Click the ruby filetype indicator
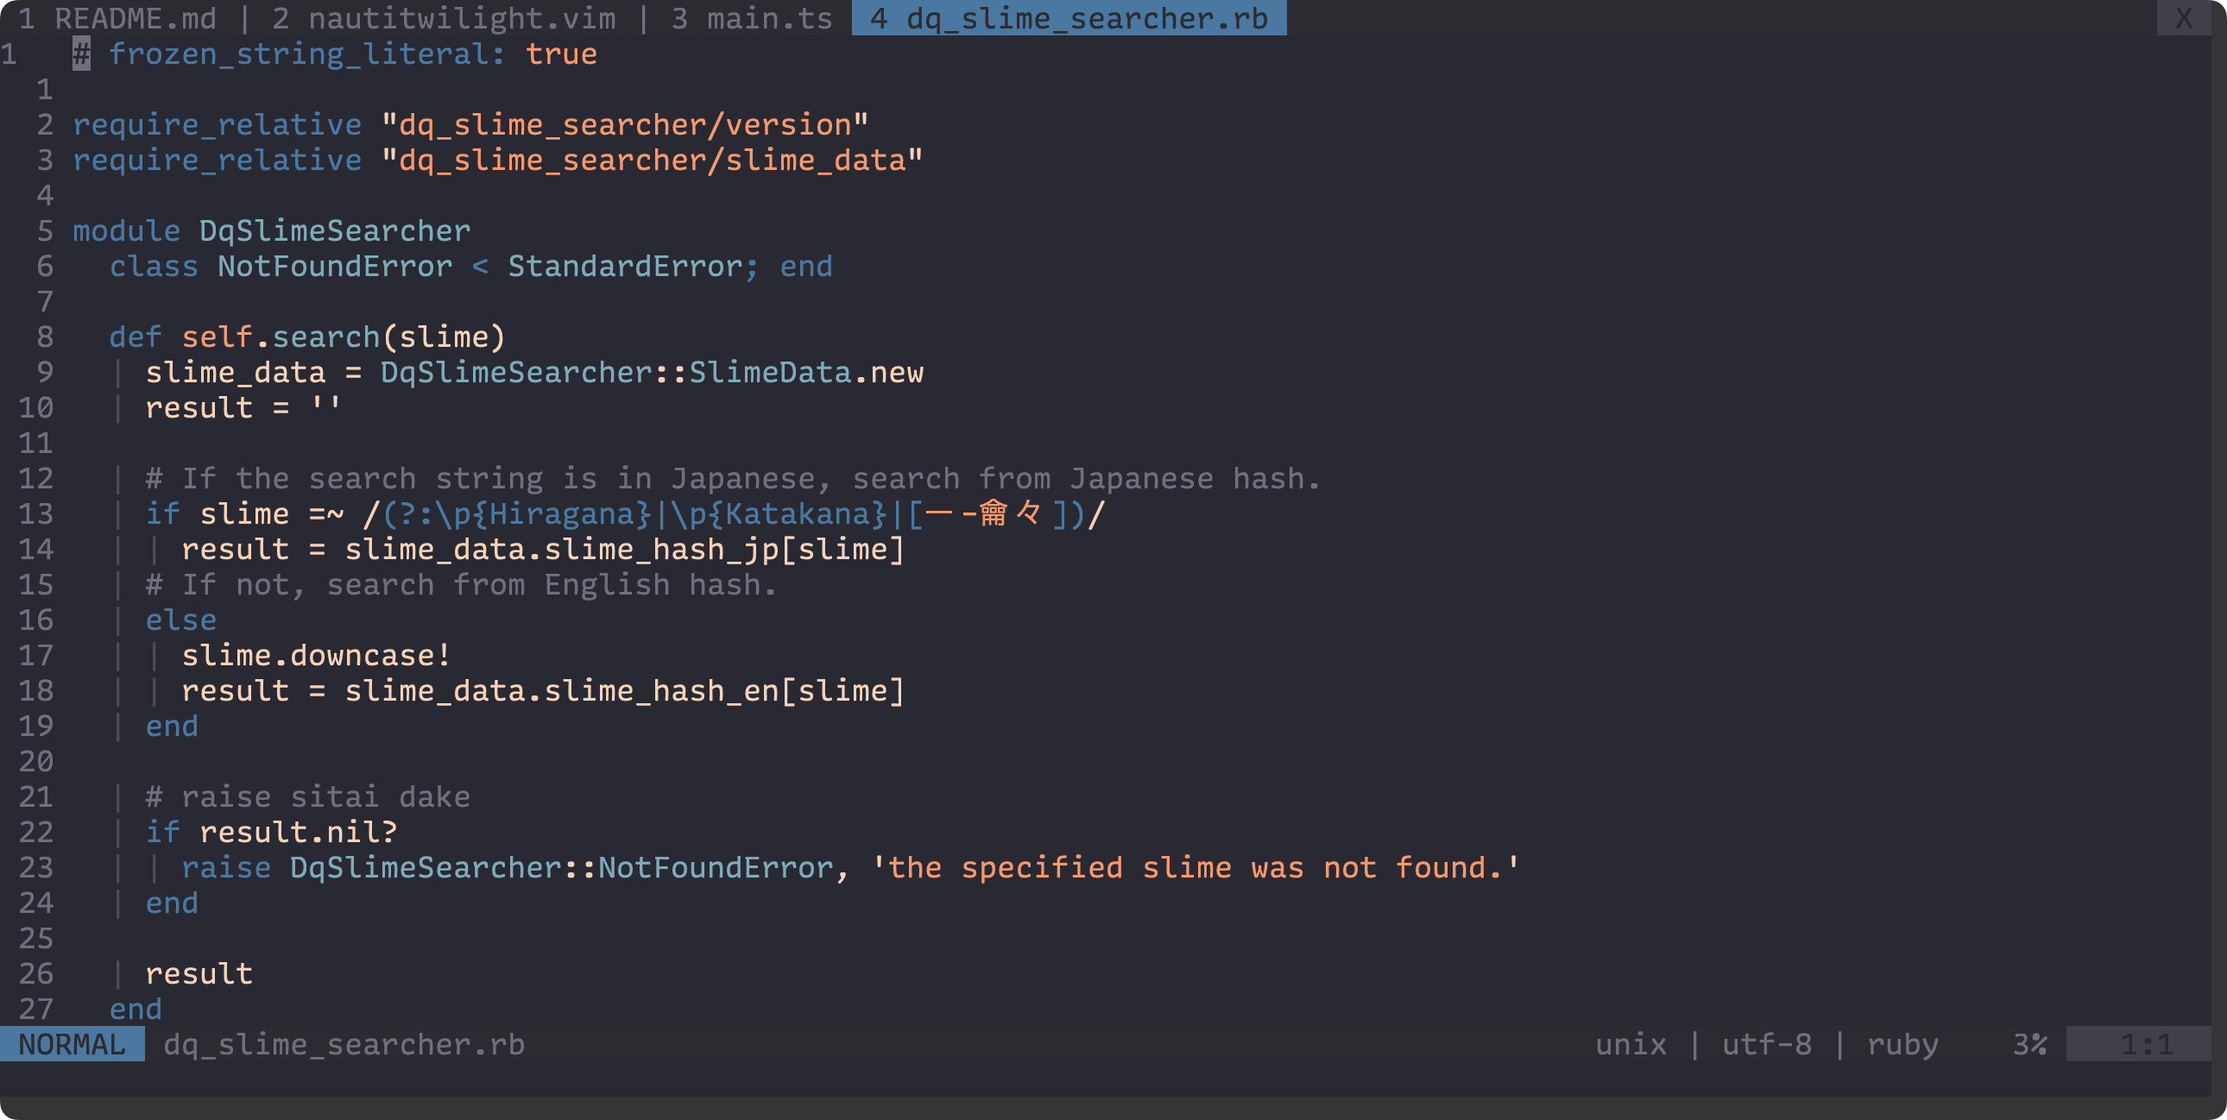 coord(1902,1044)
